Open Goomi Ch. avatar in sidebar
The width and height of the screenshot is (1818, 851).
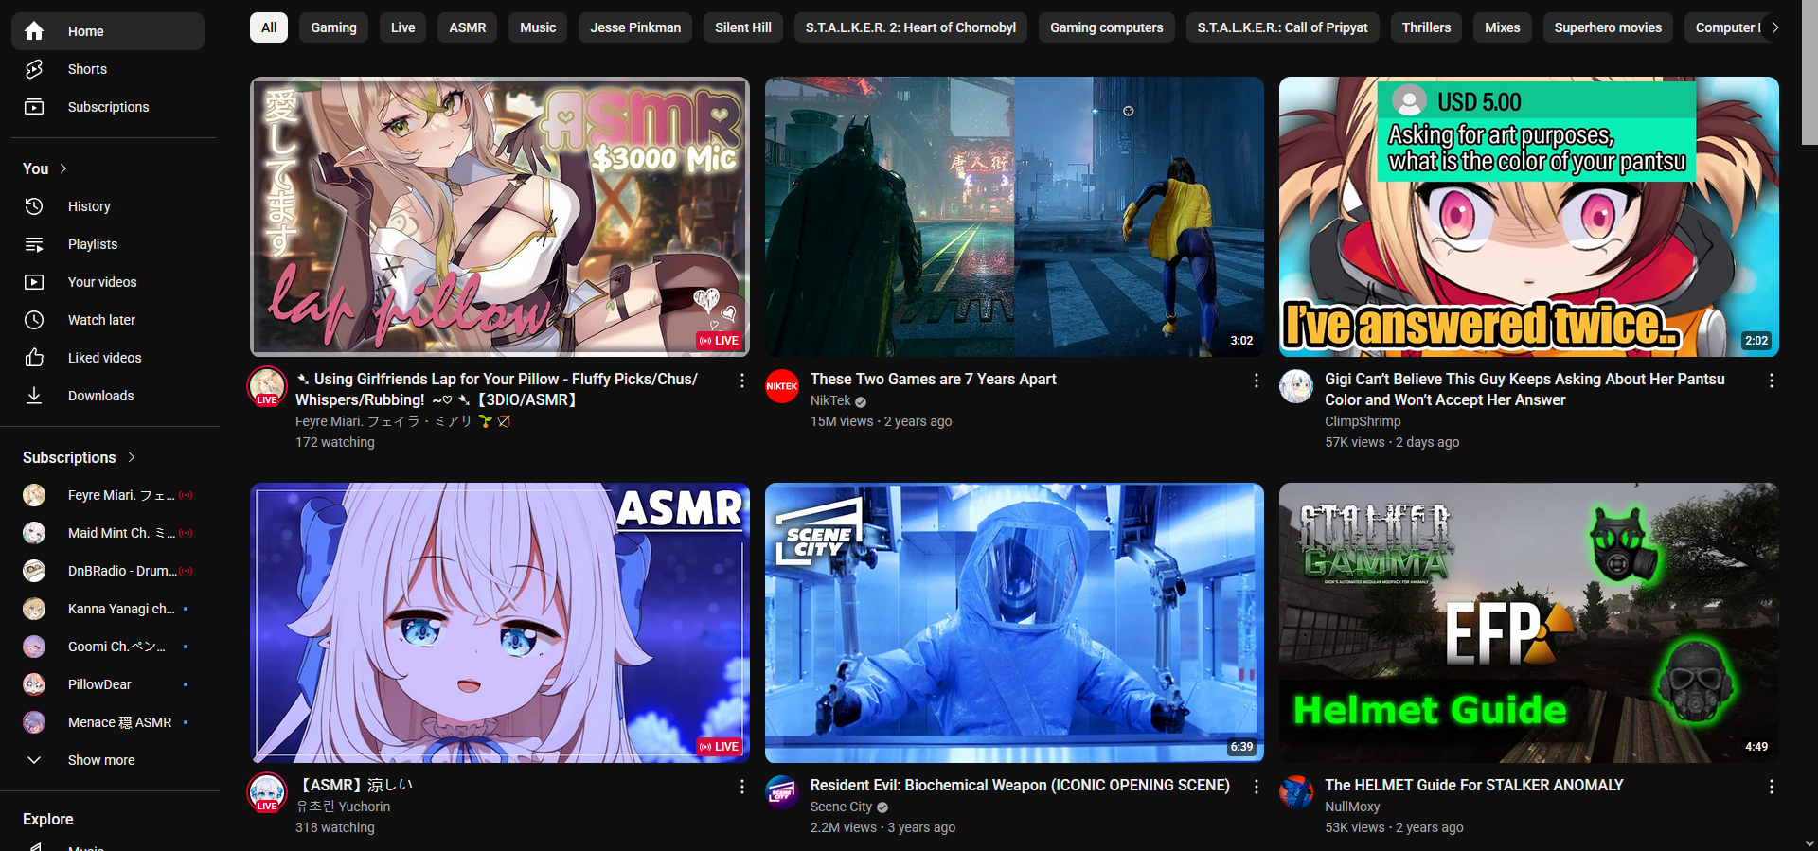[x=34, y=647]
